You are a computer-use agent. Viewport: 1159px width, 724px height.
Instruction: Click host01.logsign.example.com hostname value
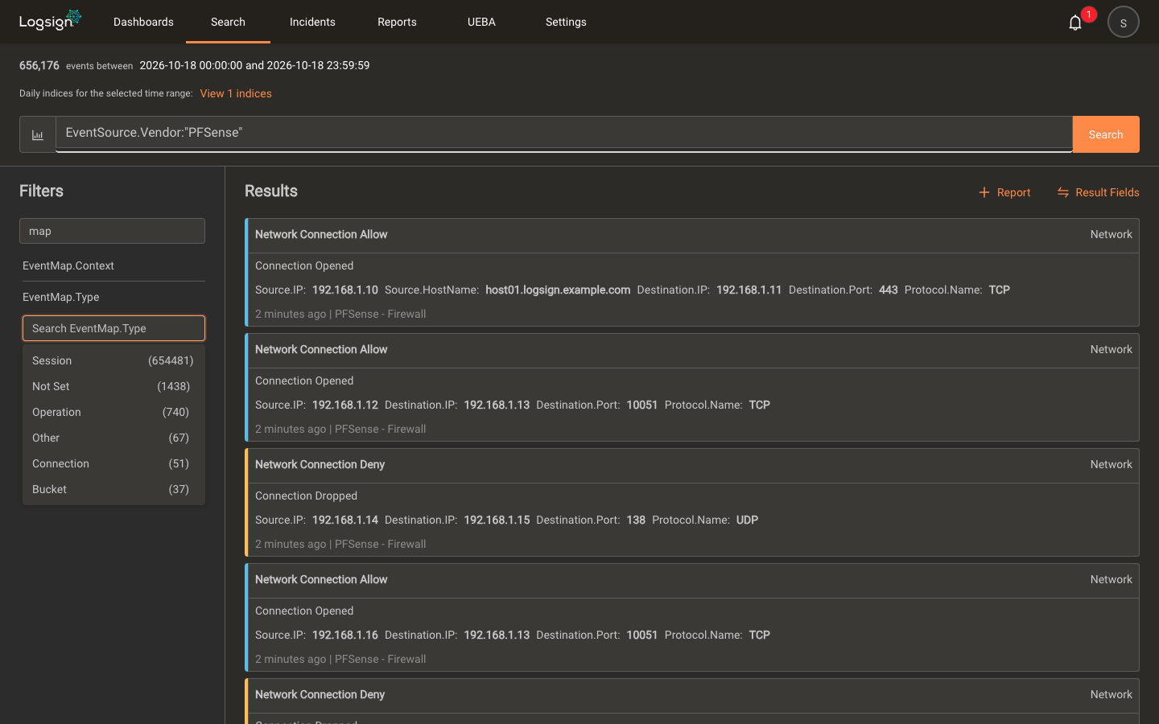click(x=558, y=290)
